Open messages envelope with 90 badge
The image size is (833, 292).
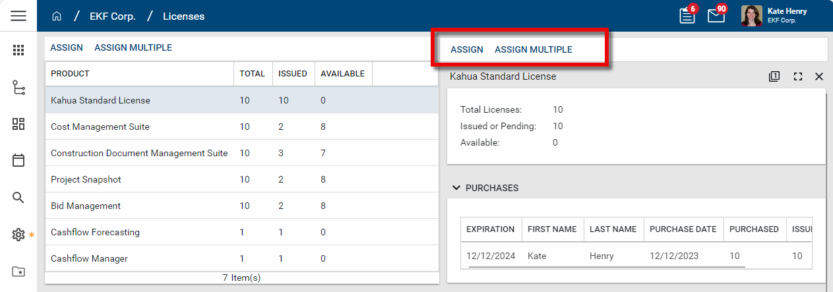(x=716, y=16)
